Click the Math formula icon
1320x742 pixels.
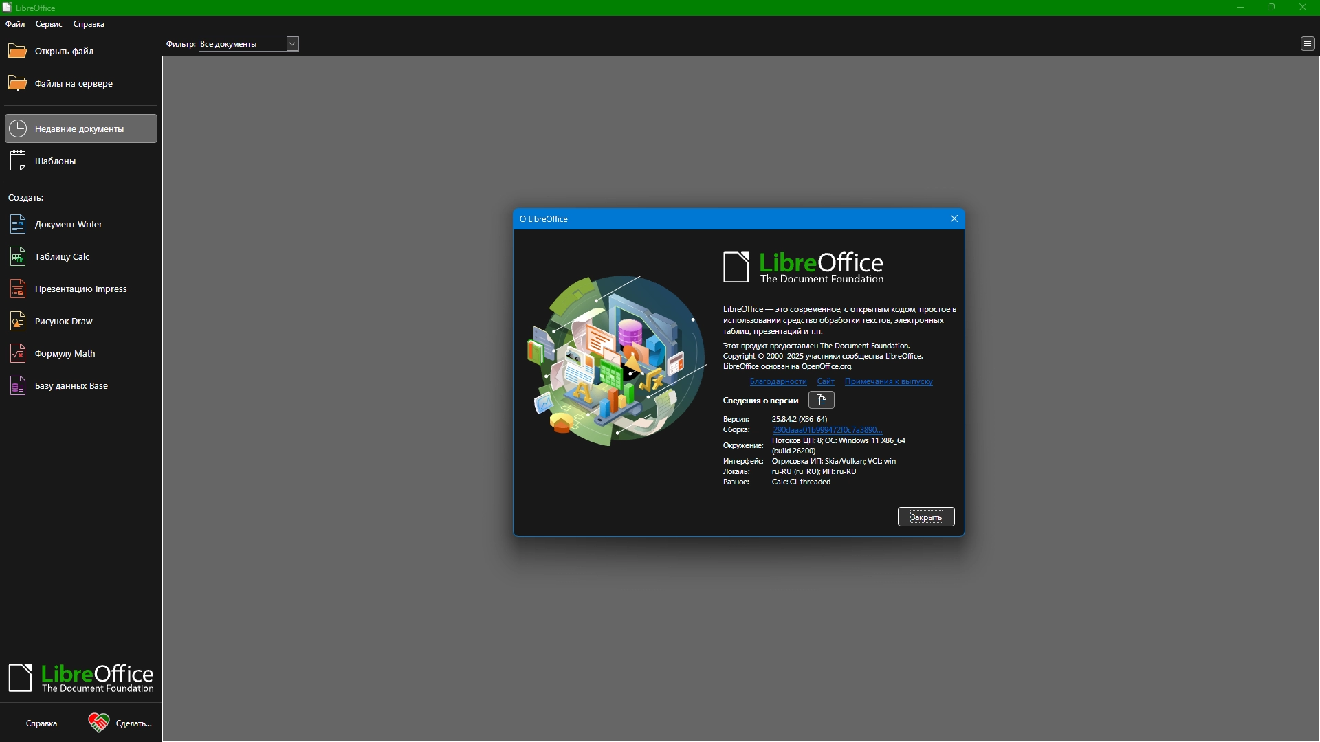[x=18, y=353]
